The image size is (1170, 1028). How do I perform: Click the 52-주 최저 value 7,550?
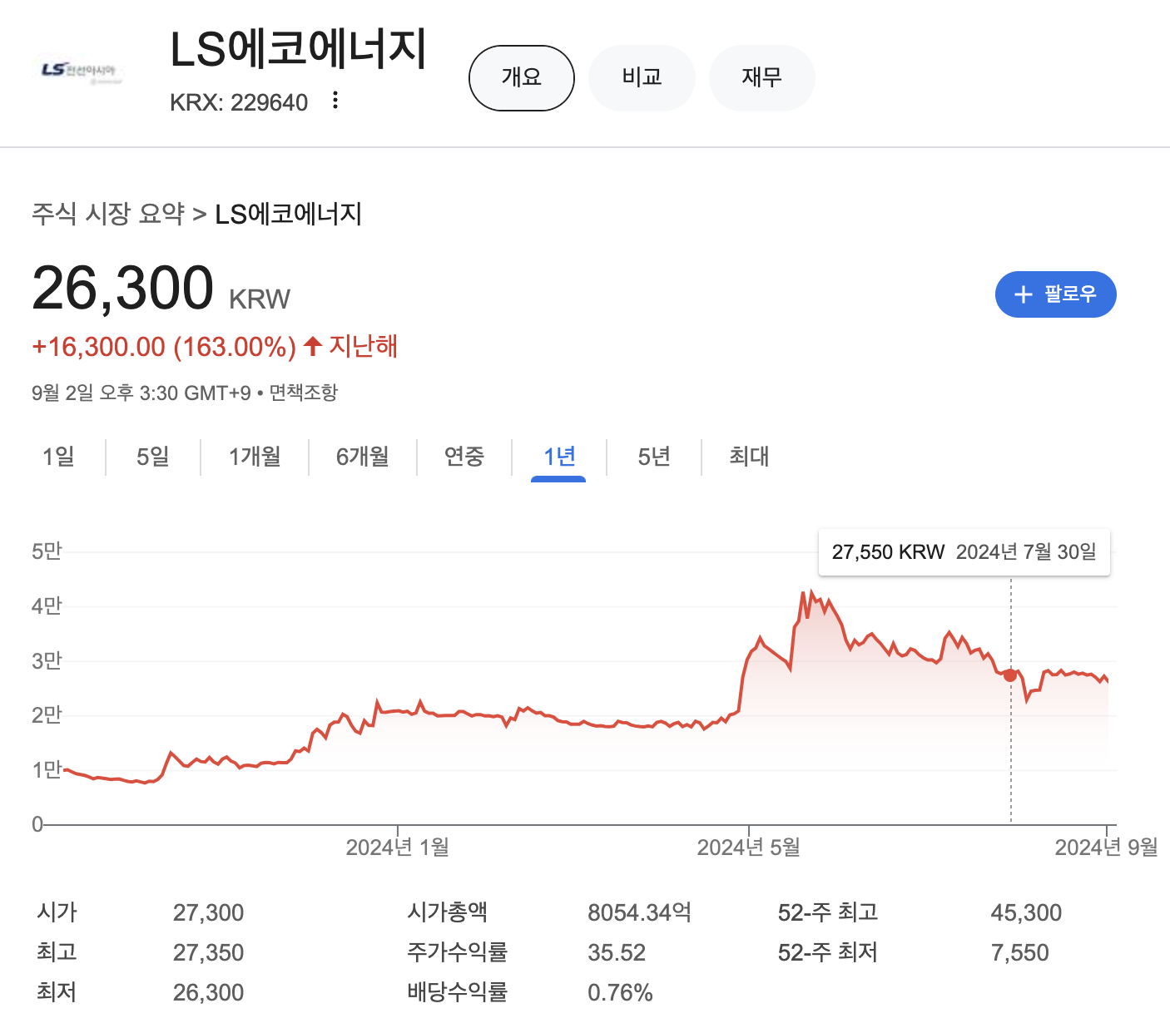pyautogui.click(x=1019, y=953)
